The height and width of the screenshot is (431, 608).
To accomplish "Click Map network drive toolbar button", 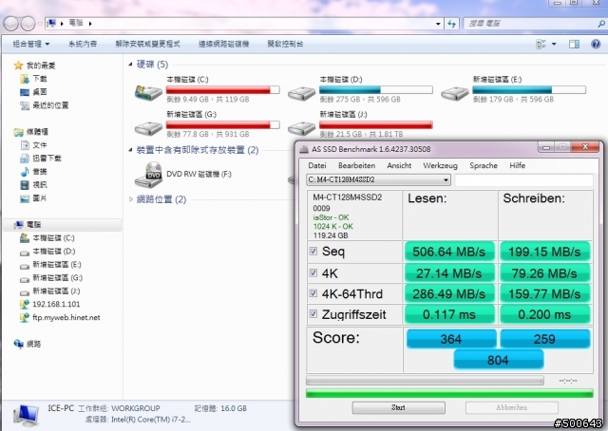I will tap(224, 44).
